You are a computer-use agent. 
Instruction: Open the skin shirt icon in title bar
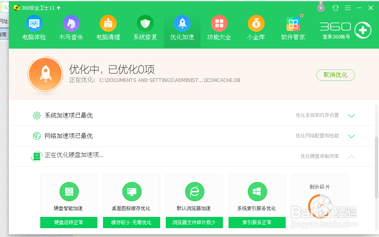336,8
